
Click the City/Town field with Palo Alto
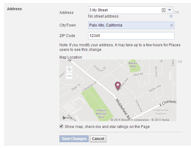click(x=129, y=25)
